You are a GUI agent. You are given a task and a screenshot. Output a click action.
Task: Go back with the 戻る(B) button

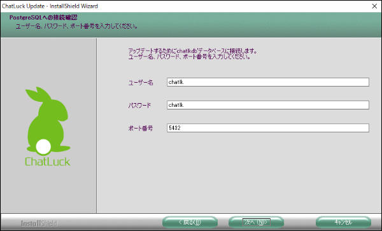190,222
